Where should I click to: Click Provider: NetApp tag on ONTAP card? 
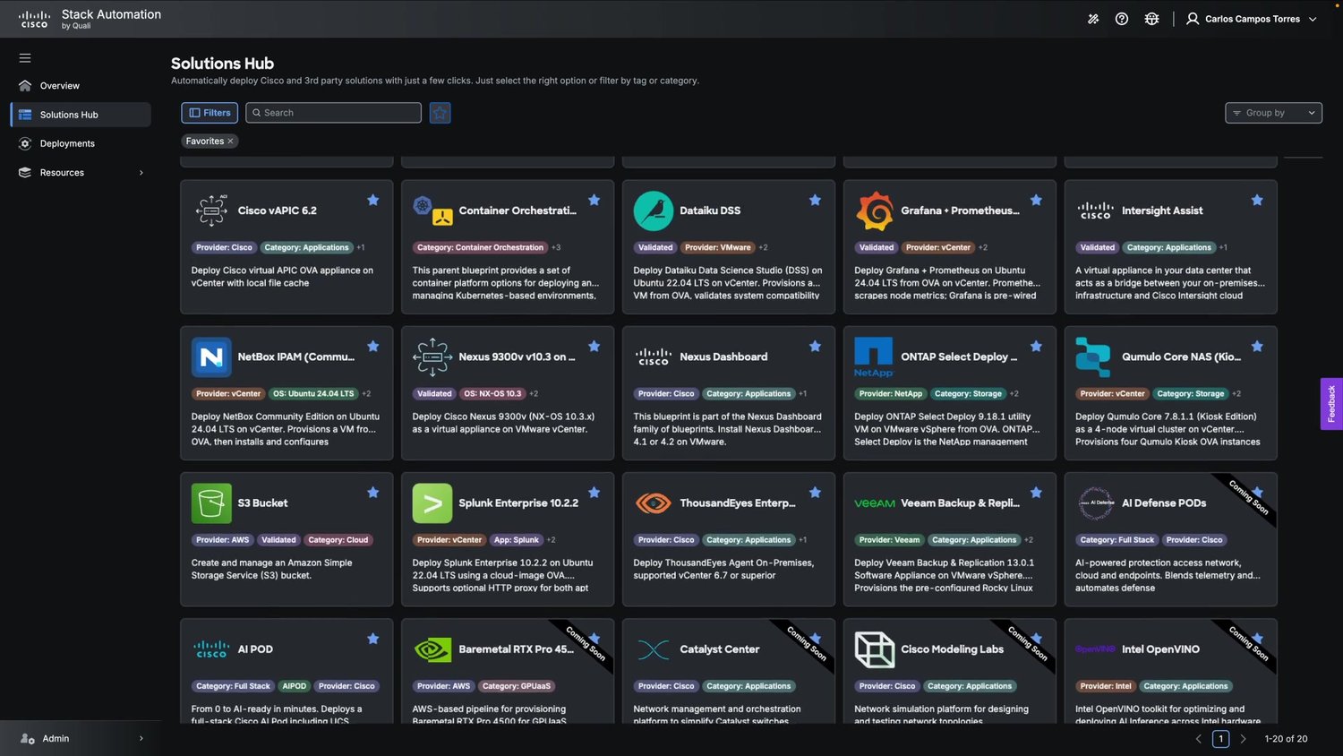[890, 394]
